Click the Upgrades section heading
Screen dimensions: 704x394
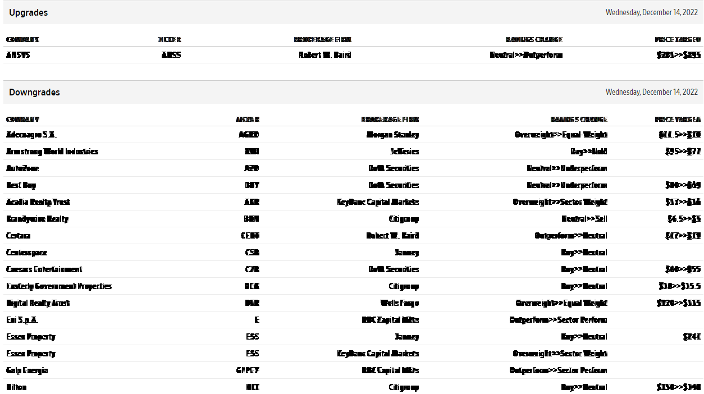point(29,12)
